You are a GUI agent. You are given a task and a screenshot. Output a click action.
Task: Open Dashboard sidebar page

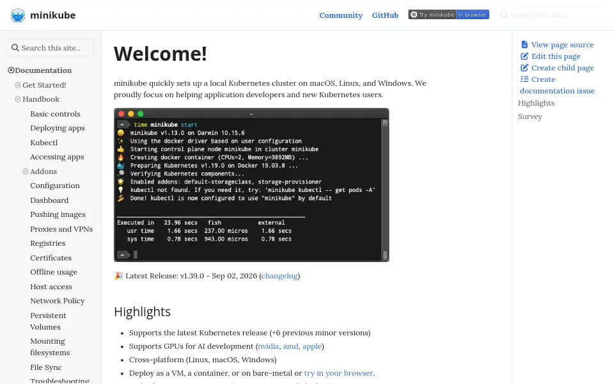(49, 200)
